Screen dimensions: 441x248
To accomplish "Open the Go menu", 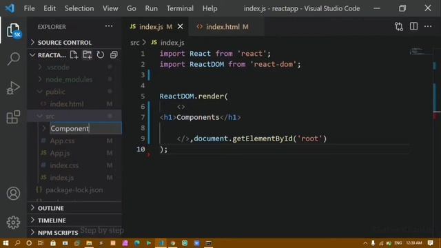I will pos(132,8).
